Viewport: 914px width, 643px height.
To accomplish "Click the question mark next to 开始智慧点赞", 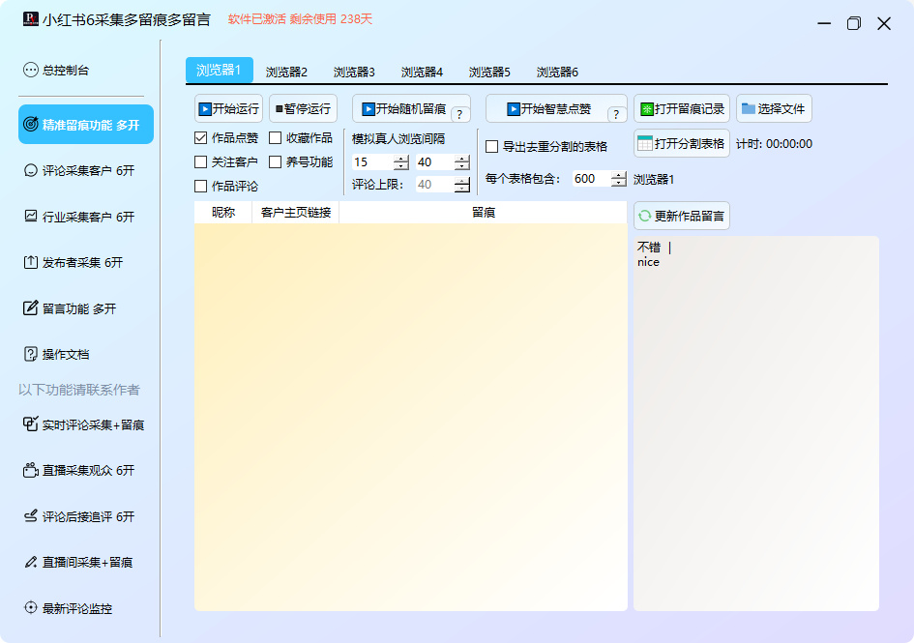I will (617, 115).
